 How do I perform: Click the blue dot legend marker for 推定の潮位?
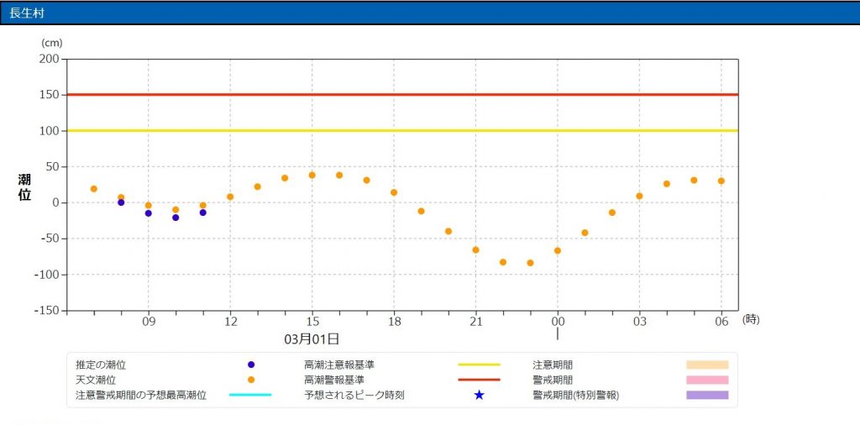click(251, 365)
